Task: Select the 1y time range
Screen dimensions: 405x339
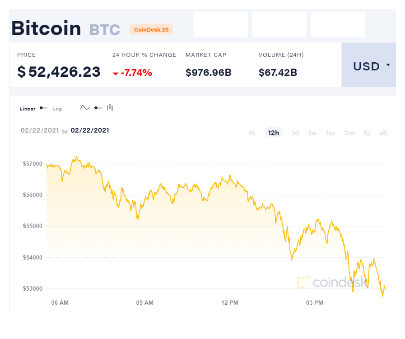Action: tap(367, 133)
